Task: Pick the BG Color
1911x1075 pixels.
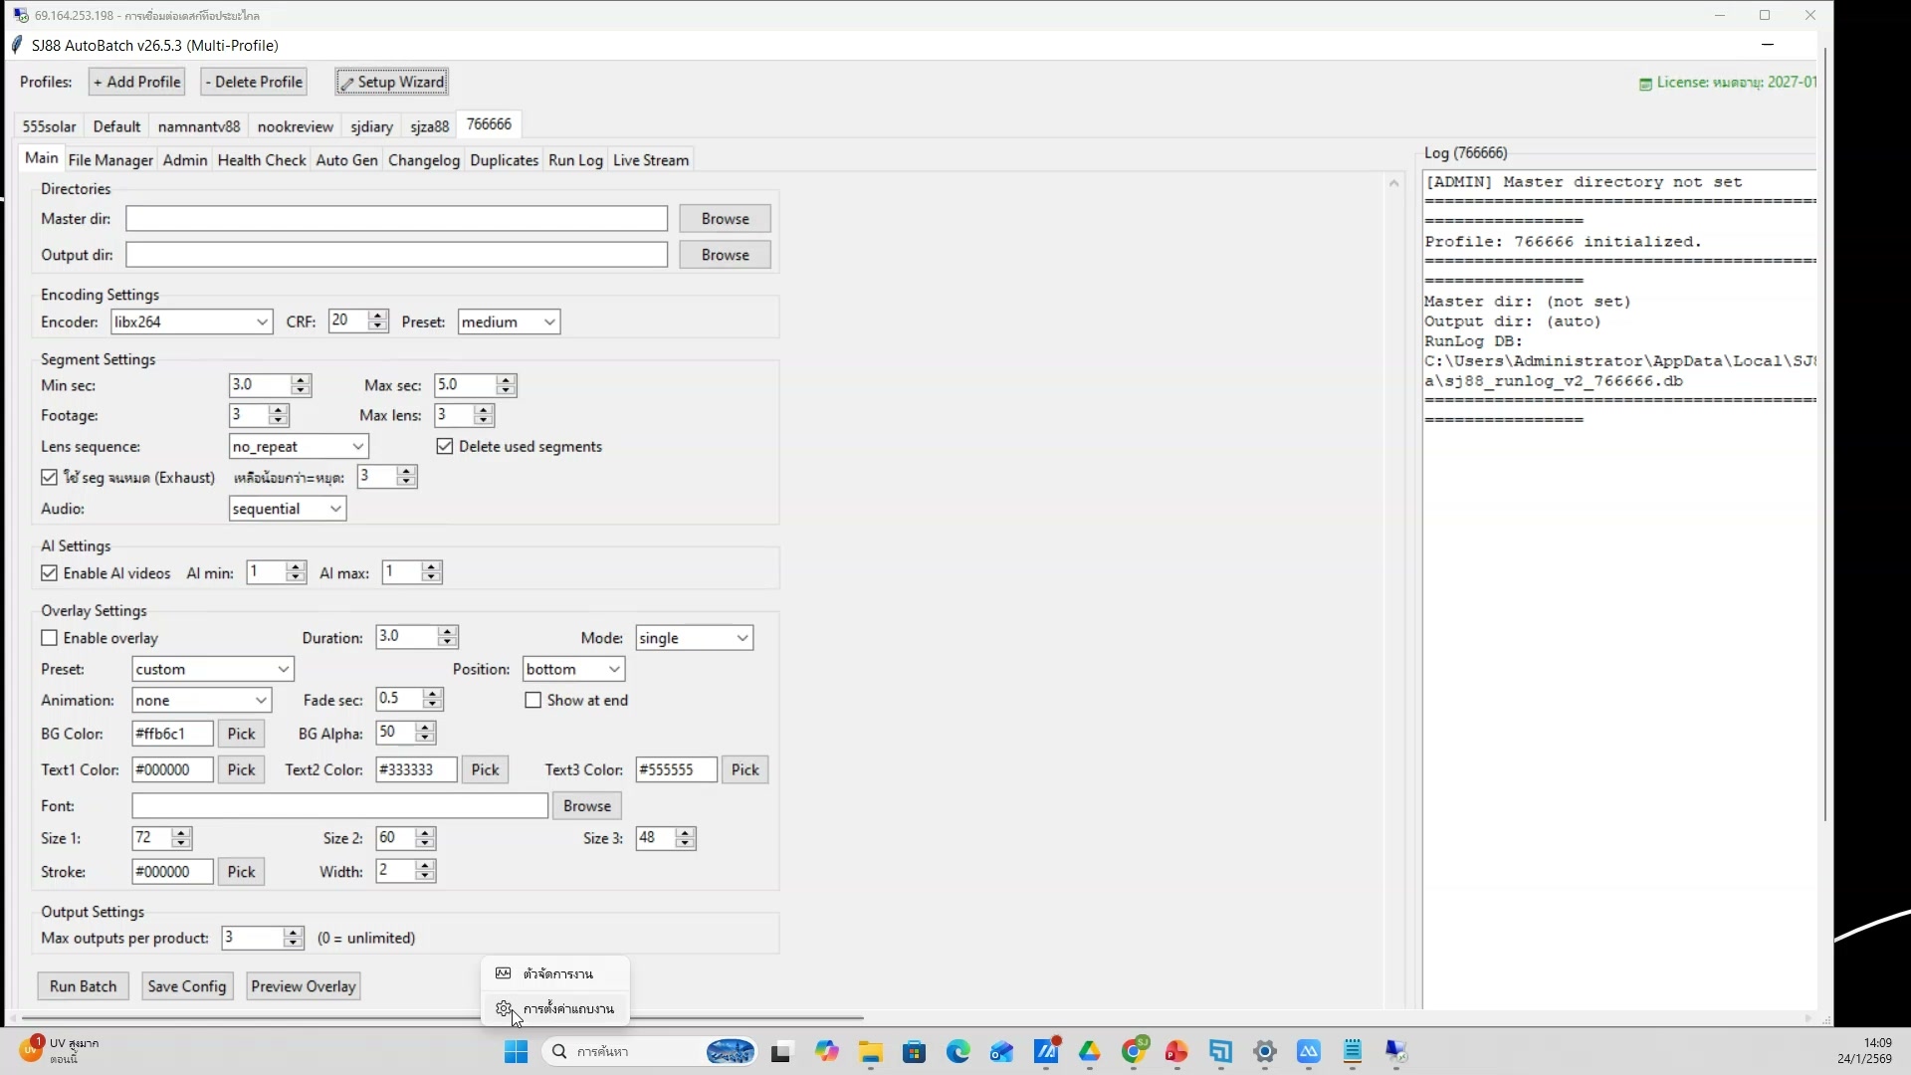Action: [x=241, y=735]
